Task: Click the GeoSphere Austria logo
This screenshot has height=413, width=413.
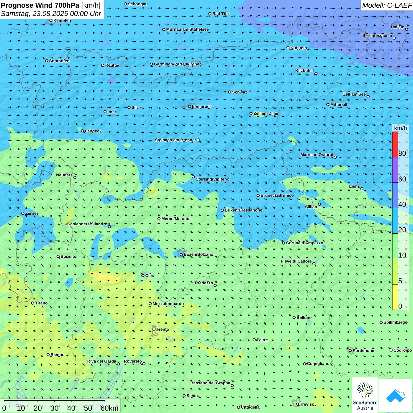Action: (x=365, y=396)
